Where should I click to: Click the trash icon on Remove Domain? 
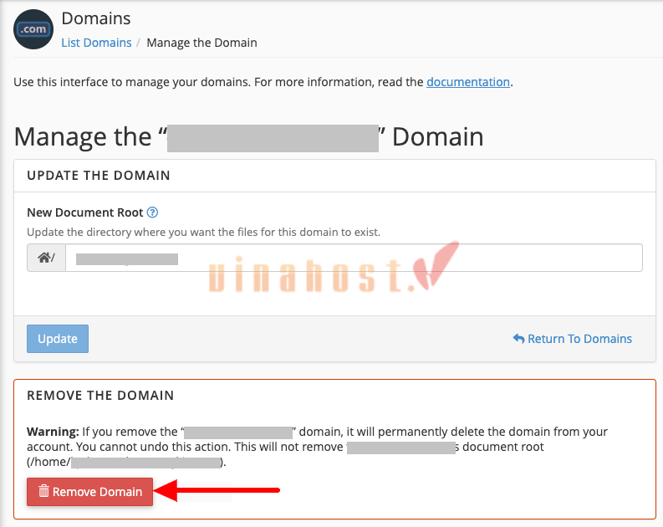[44, 492]
